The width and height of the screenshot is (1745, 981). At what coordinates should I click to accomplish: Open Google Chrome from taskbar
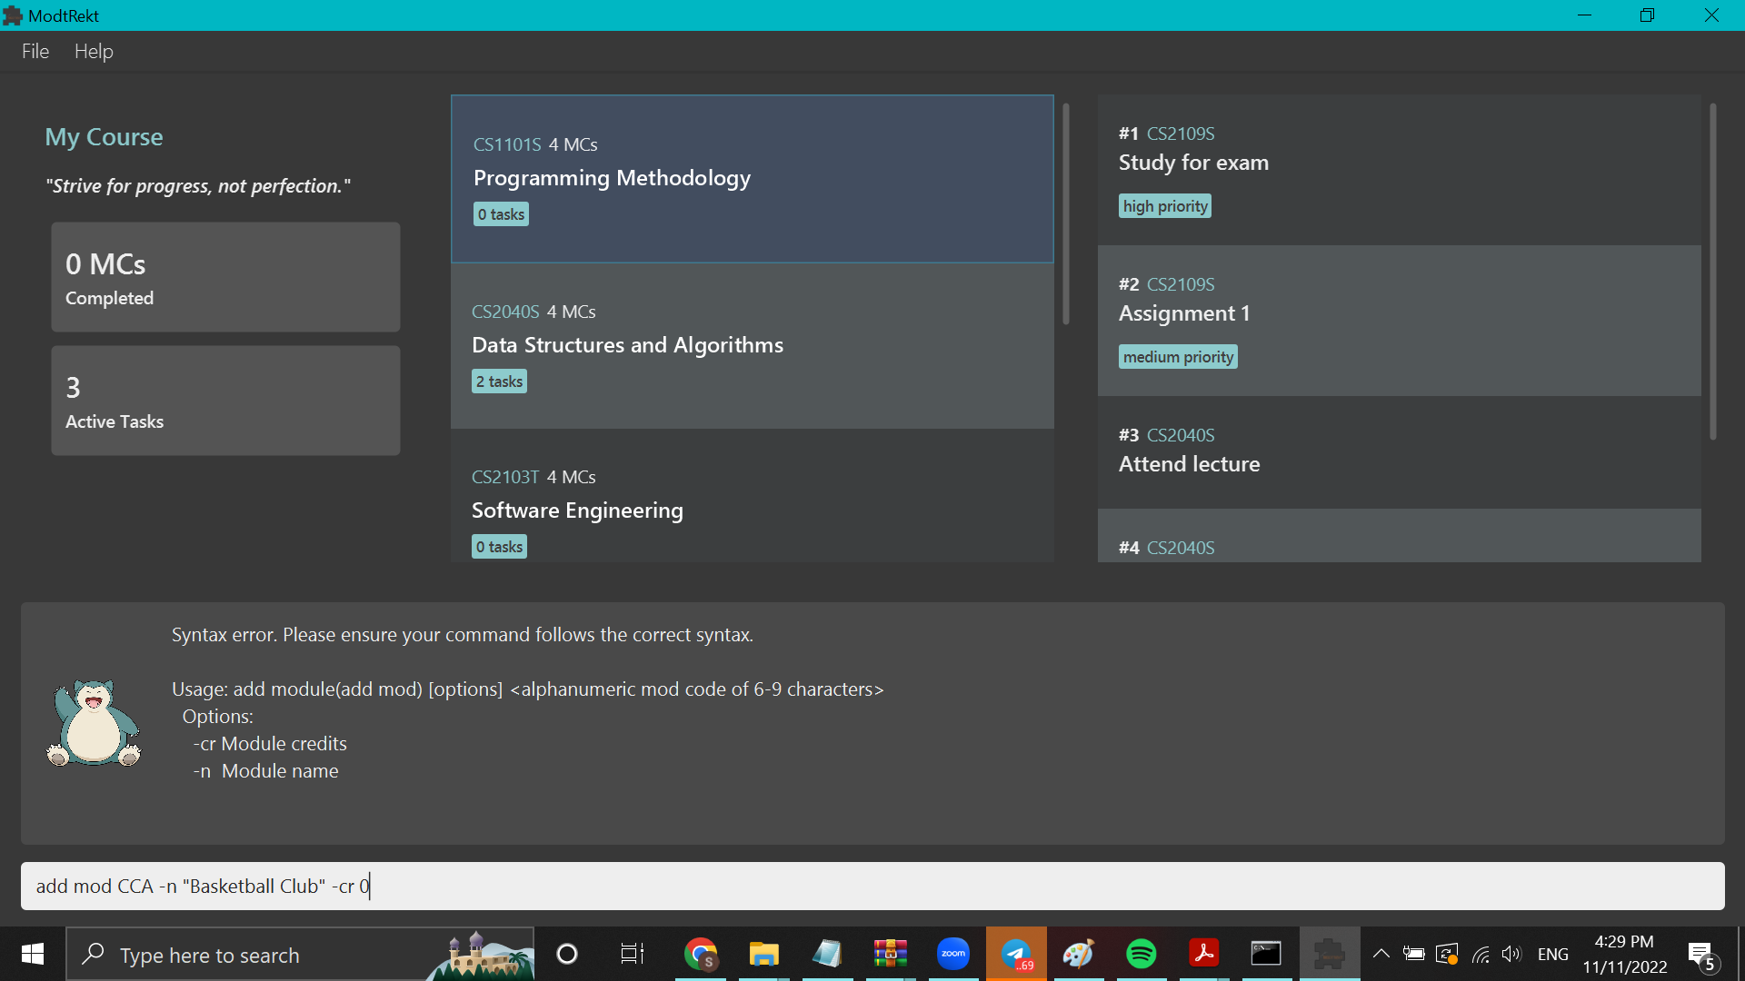tap(701, 954)
